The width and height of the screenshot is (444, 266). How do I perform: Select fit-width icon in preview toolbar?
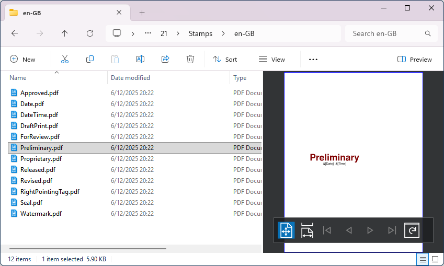coord(307,230)
